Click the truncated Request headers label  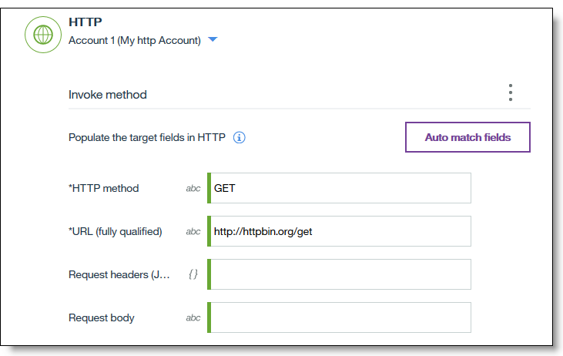tap(119, 274)
